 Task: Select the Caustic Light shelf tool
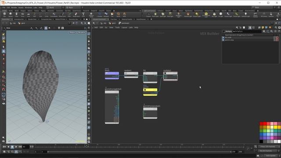click(x=228, y=14)
